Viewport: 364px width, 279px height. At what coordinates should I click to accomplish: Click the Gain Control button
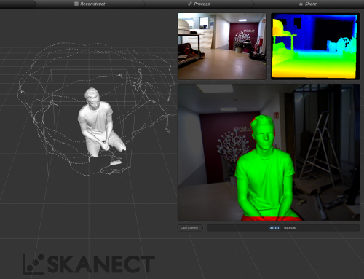tap(189, 228)
